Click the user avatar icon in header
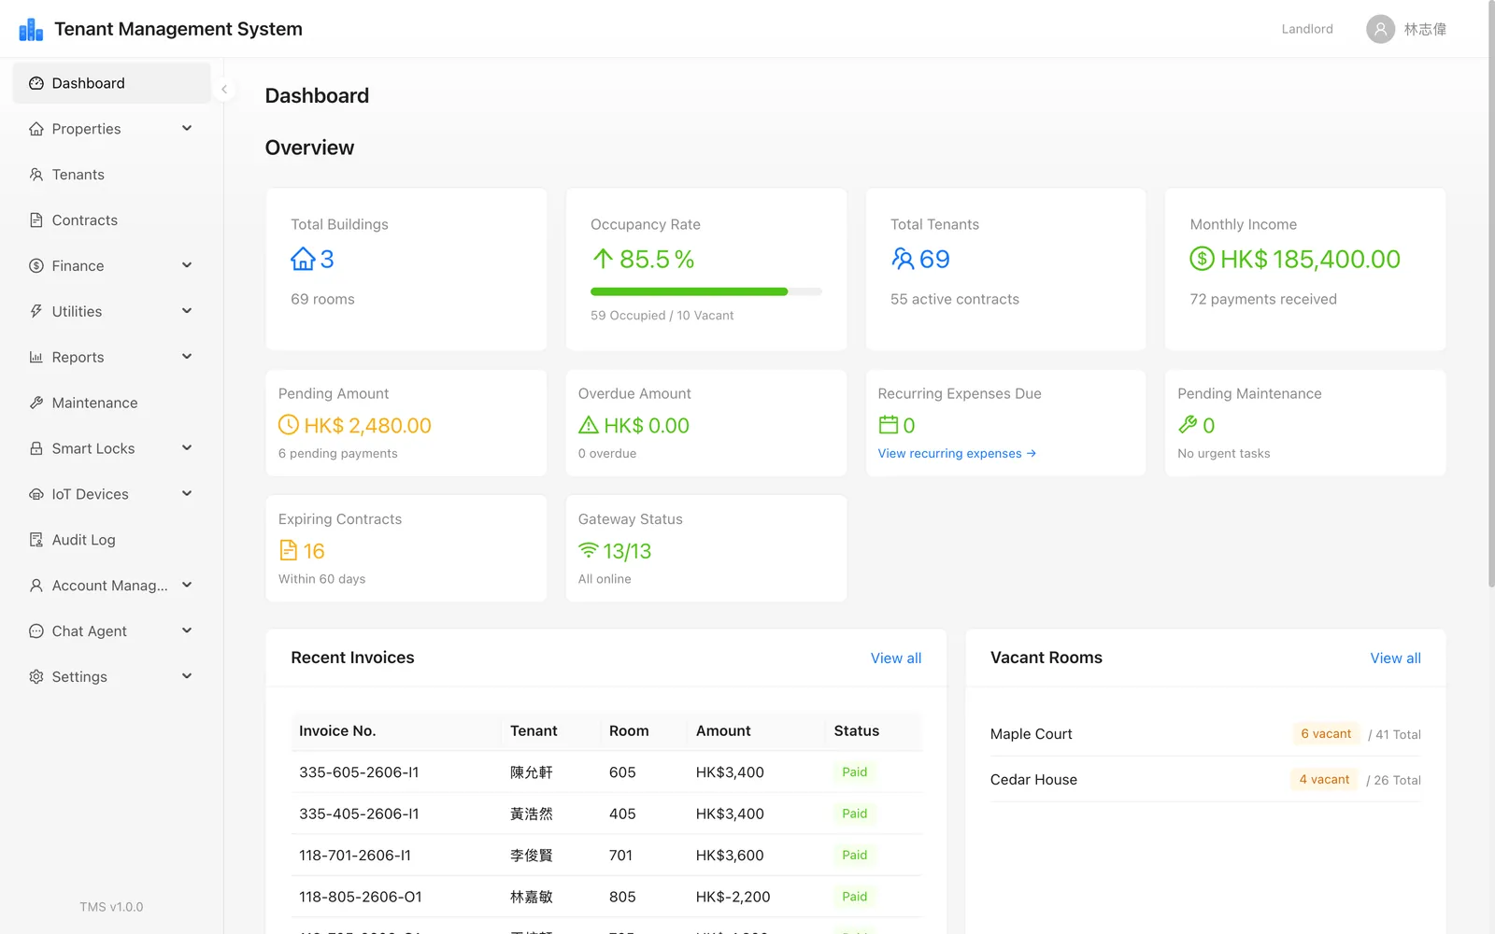This screenshot has width=1495, height=934. coord(1380,29)
